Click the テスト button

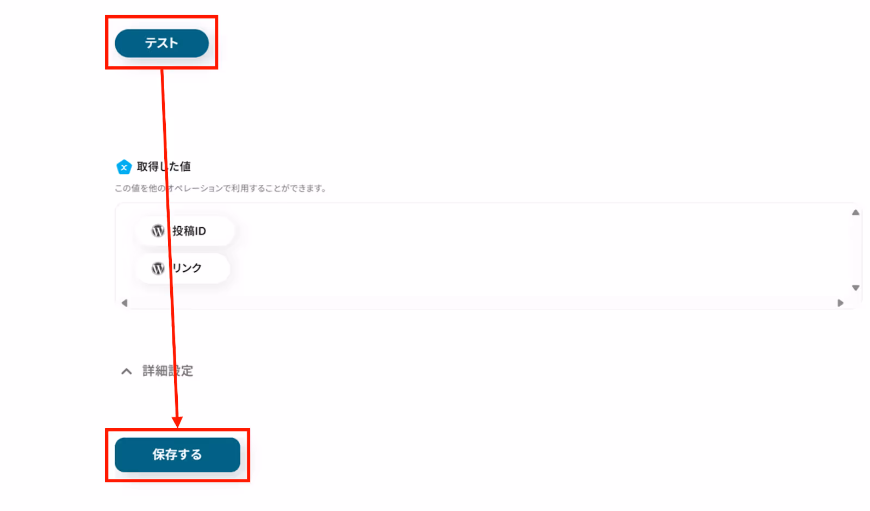click(x=161, y=43)
